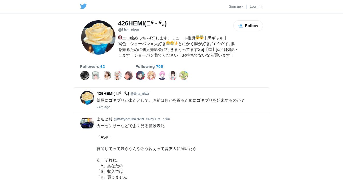This screenshot has width=343, height=180.
Task: Open the Log in link
Action: point(256,7)
